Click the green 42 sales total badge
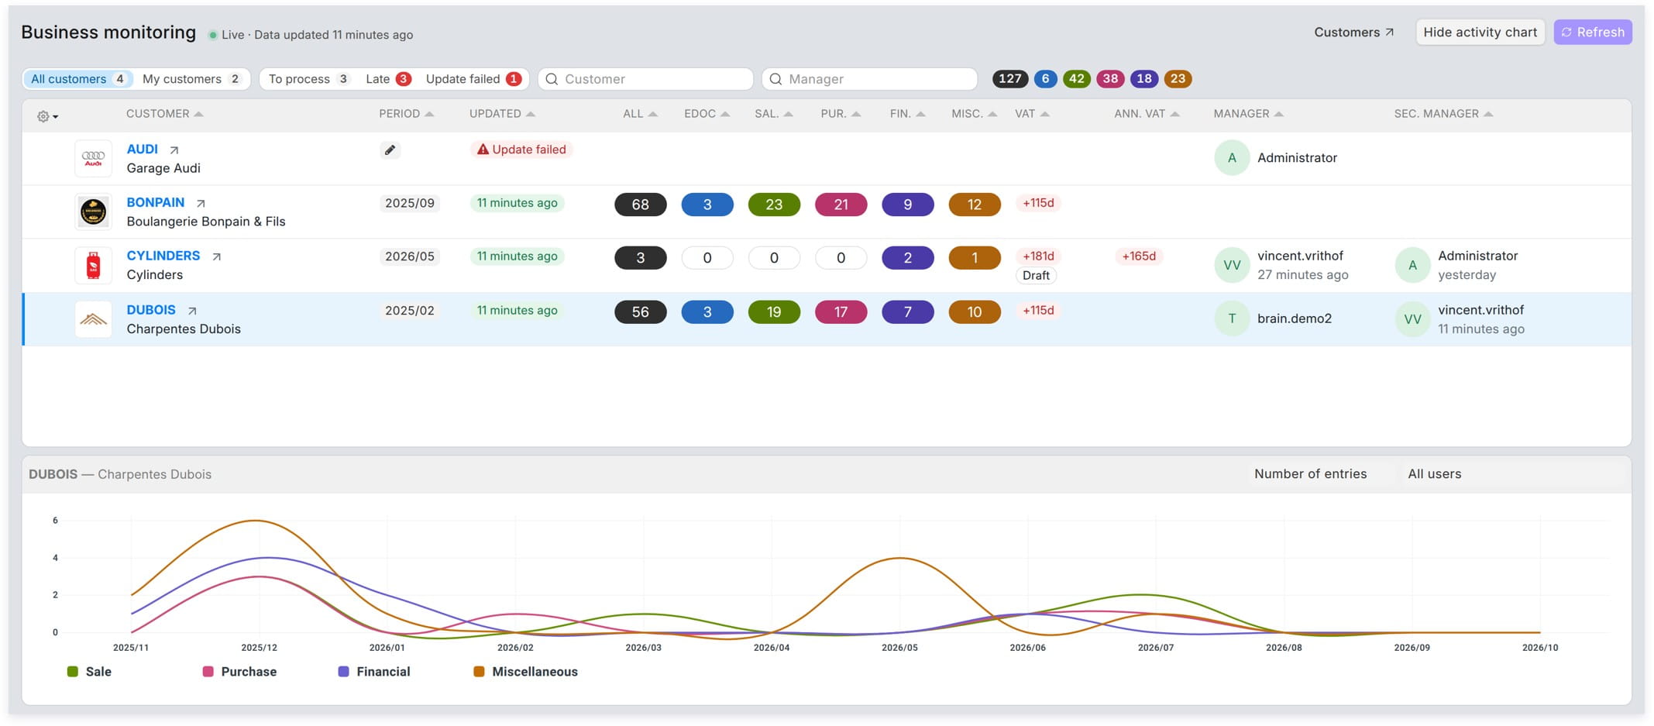Image resolution: width=1654 pixels, height=726 pixels. (x=1076, y=79)
